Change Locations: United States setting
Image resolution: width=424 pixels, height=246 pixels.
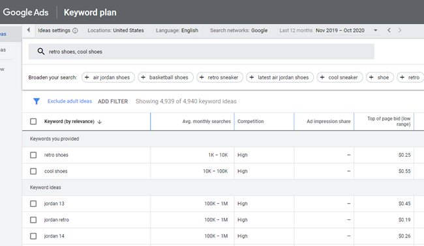(x=115, y=31)
